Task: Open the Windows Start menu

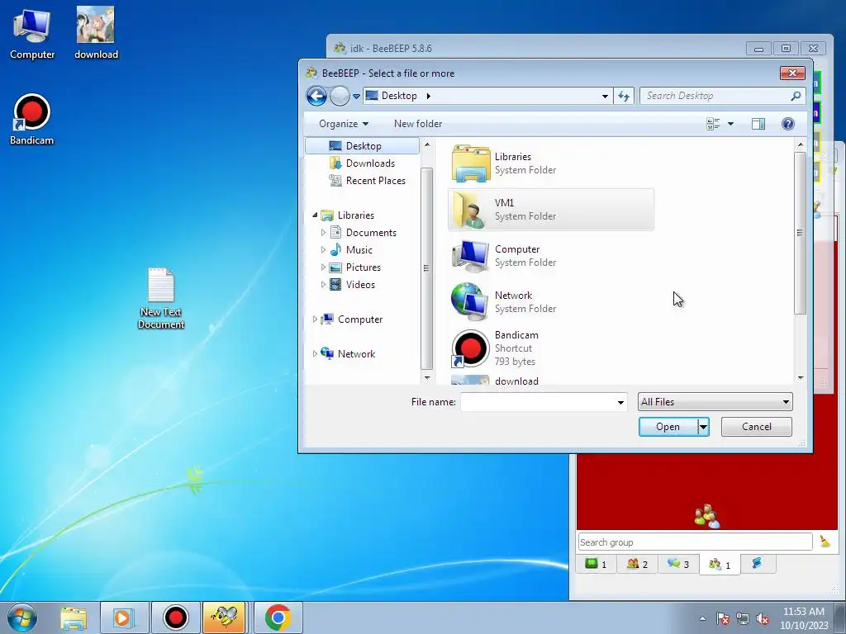Action: (x=22, y=617)
